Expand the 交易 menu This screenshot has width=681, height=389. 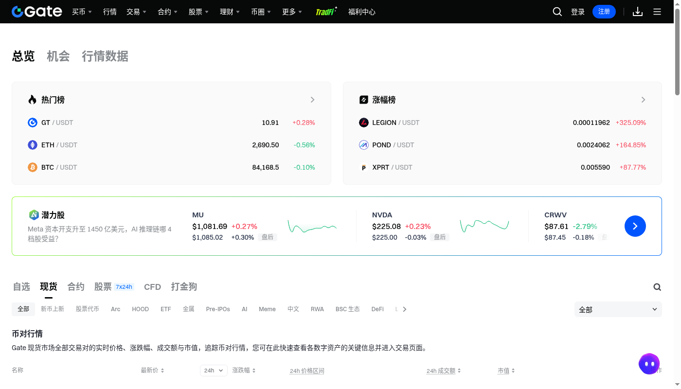[x=136, y=12]
